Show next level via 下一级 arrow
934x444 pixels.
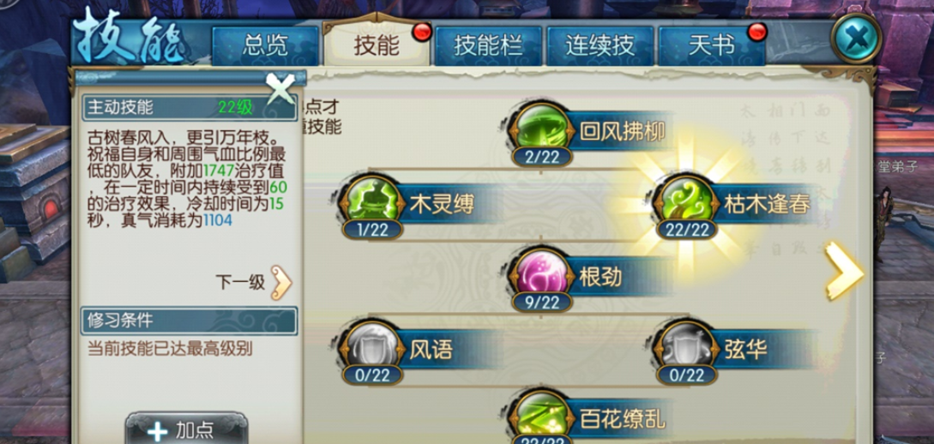click(x=281, y=282)
